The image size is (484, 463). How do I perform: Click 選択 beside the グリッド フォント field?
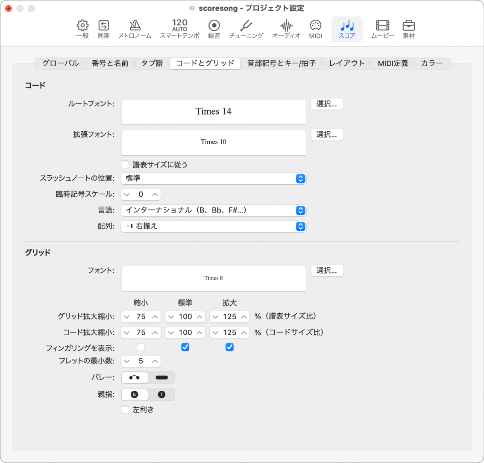327,271
